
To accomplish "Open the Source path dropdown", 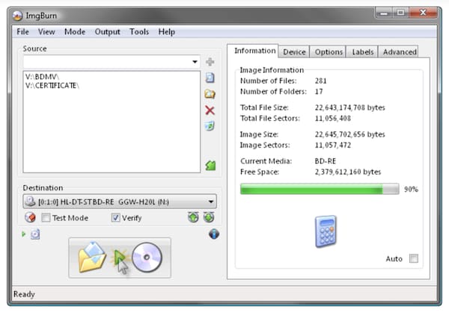I will (x=195, y=62).
